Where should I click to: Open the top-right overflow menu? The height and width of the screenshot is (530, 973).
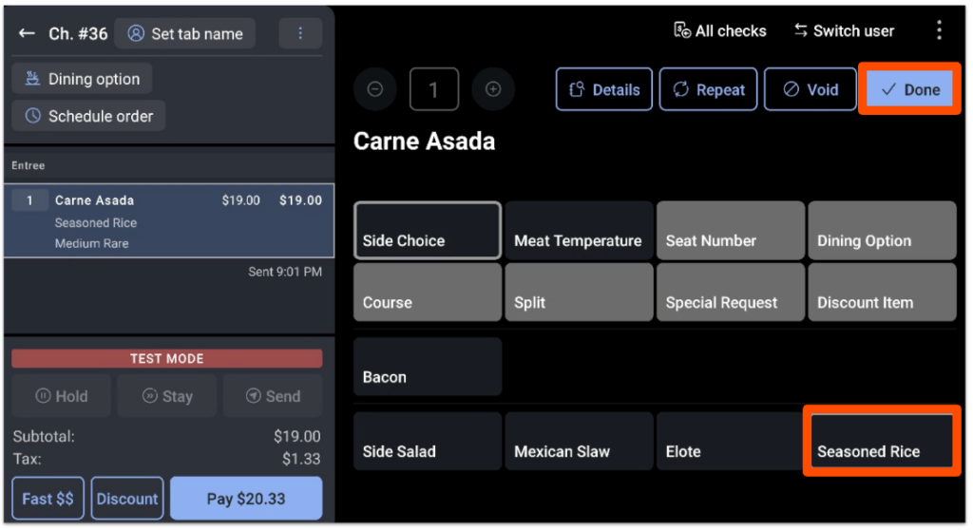(939, 30)
